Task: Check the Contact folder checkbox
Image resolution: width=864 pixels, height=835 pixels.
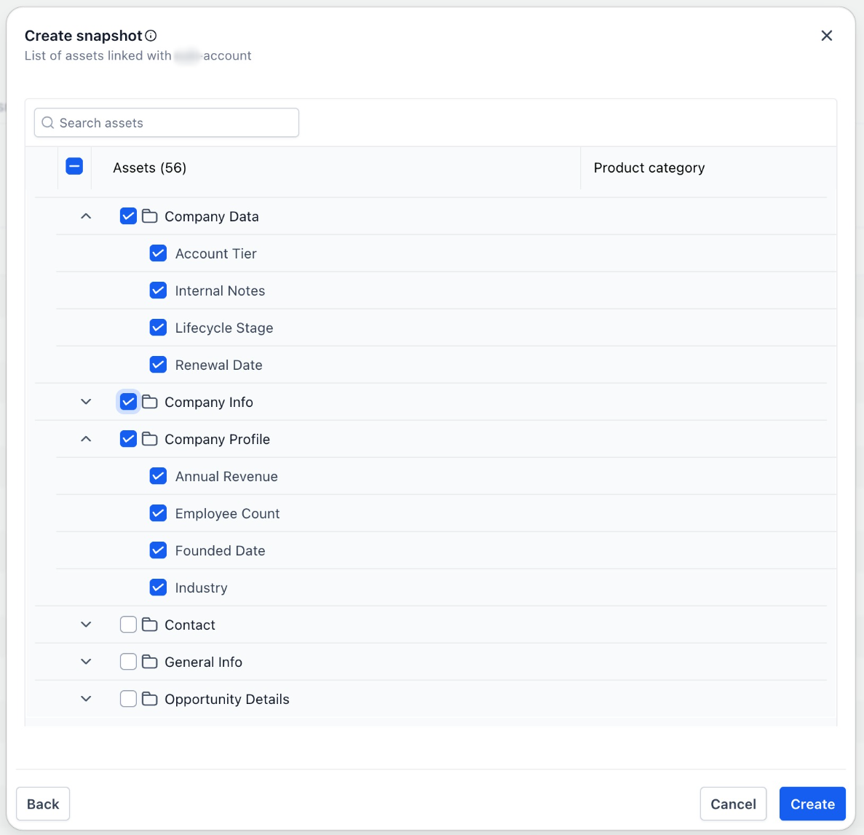Action: pyautogui.click(x=128, y=625)
